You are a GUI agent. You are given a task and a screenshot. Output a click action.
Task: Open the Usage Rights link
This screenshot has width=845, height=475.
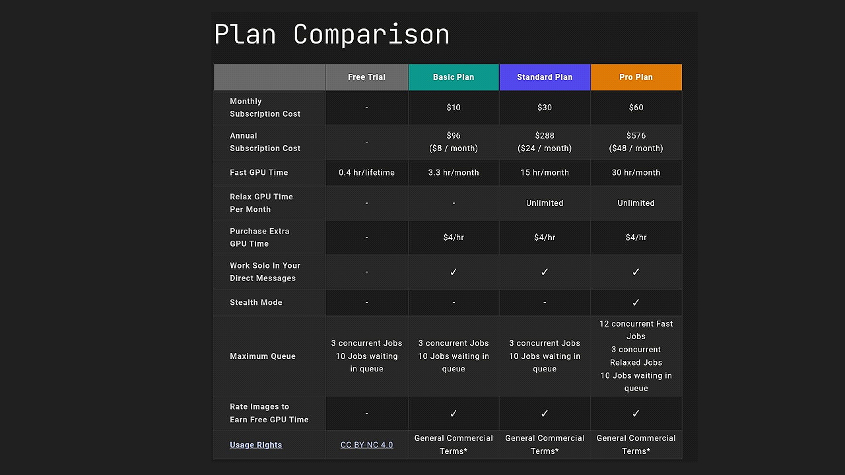click(x=255, y=445)
